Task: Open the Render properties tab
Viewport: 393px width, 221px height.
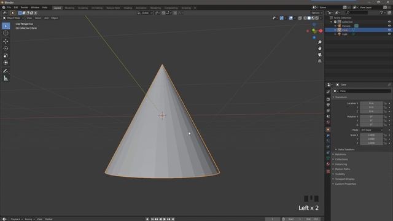Action: pos(328,99)
